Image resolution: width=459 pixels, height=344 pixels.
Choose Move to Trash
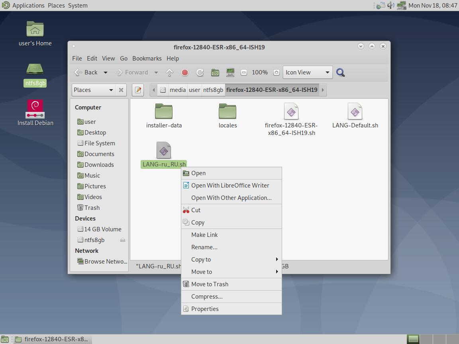point(231,284)
